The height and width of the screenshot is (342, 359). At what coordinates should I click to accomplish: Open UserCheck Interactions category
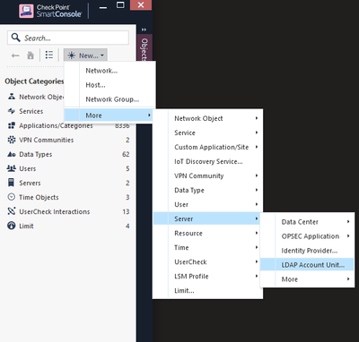(x=68, y=211)
